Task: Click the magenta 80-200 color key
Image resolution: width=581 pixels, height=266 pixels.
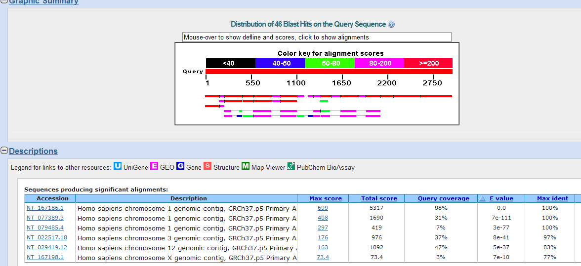Action: [x=379, y=63]
